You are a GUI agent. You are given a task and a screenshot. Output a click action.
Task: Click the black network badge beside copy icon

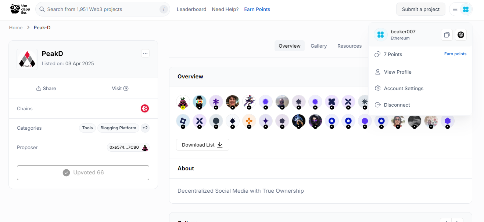pyautogui.click(x=461, y=35)
